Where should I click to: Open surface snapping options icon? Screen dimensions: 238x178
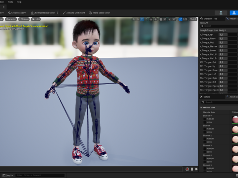pos(156,19)
